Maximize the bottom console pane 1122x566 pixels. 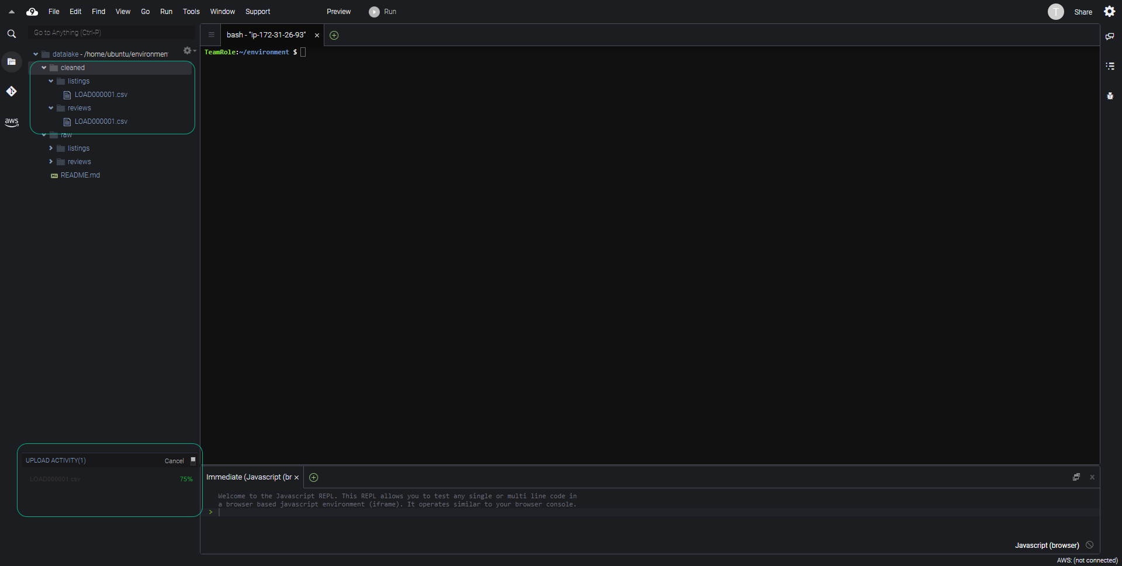pyautogui.click(x=1076, y=477)
